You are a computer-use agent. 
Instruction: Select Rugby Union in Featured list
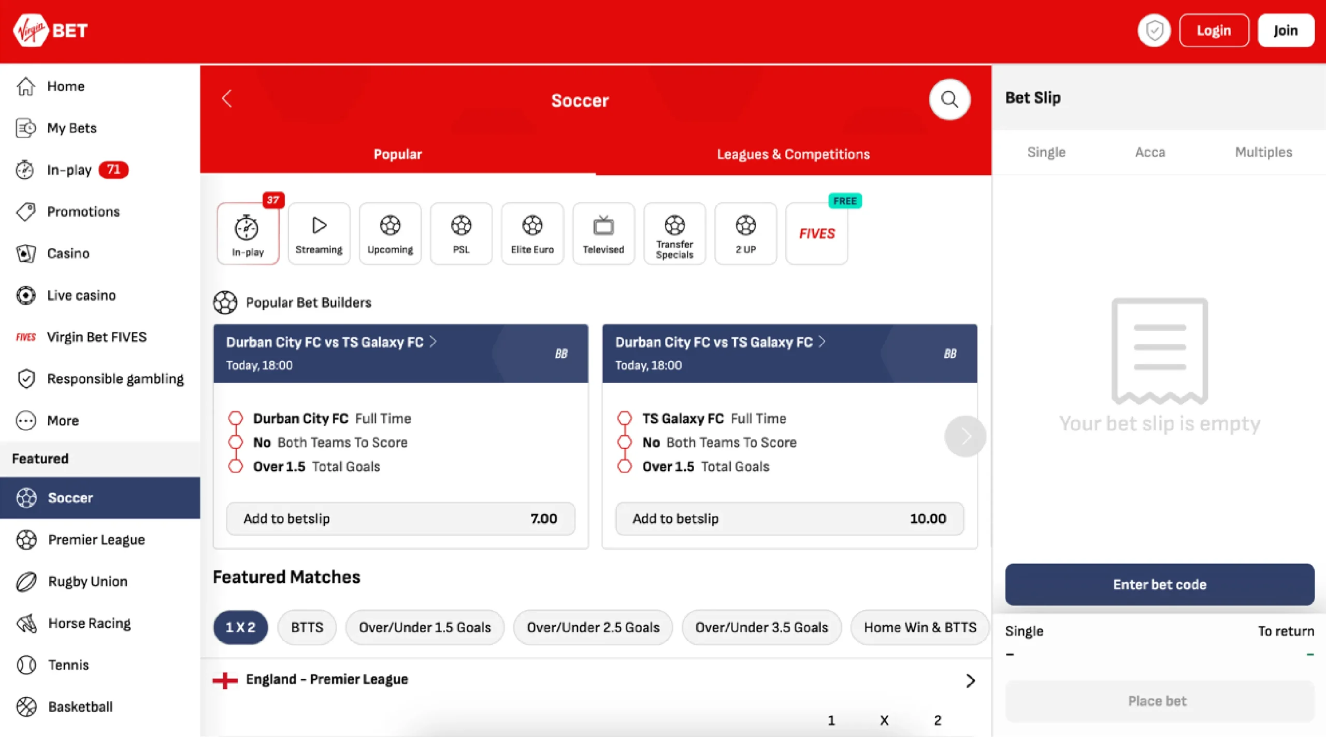(100, 582)
